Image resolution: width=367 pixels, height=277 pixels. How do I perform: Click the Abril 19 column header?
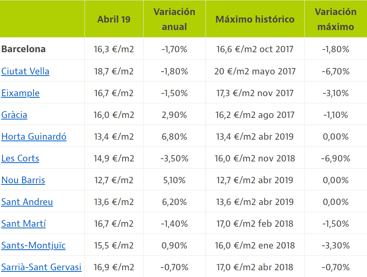click(x=114, y=19)
